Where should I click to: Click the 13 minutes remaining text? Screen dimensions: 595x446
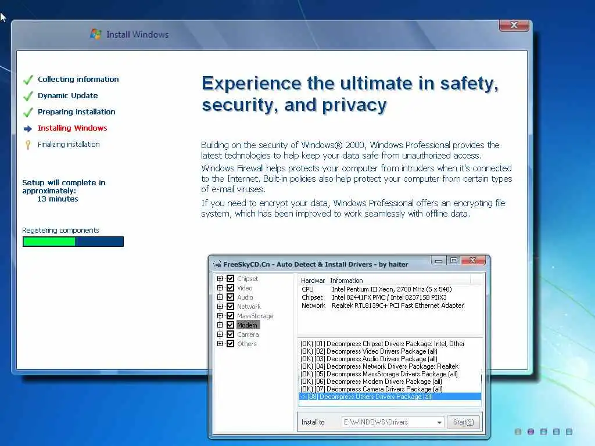pyautogui.click(x=58, y=199)
